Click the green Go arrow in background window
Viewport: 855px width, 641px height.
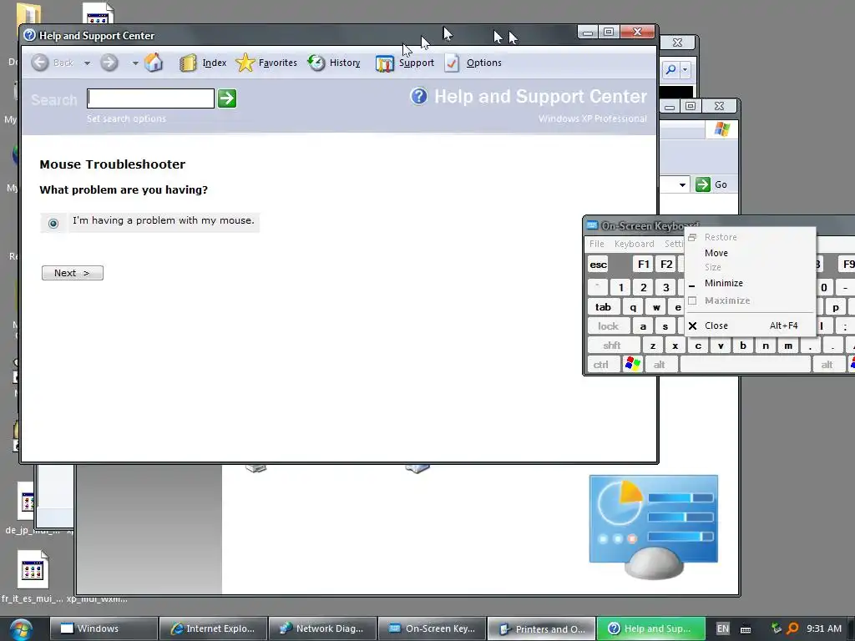pyautogui.click(x=703, y=184)
